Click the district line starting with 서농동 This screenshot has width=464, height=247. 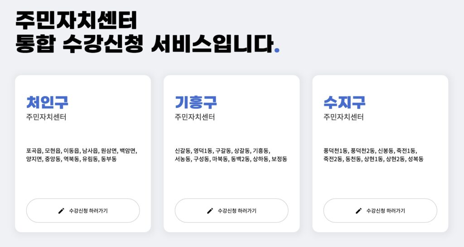pyautogui.click(x=231, y=159)
